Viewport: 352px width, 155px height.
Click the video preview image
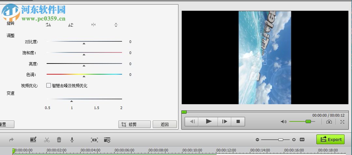[265, 58]
